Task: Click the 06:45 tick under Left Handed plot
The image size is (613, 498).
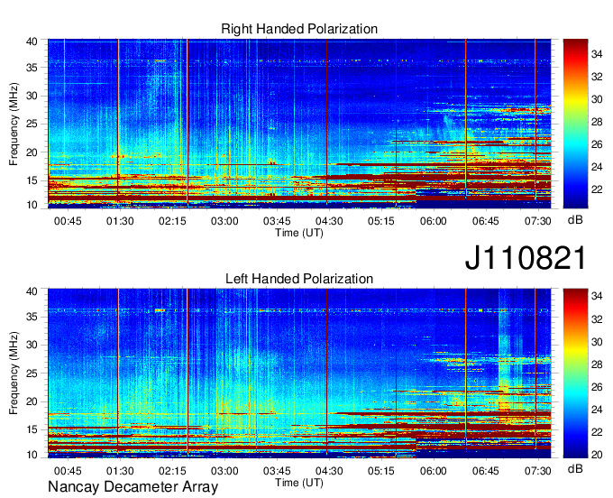Action: (x=486, y=471)
